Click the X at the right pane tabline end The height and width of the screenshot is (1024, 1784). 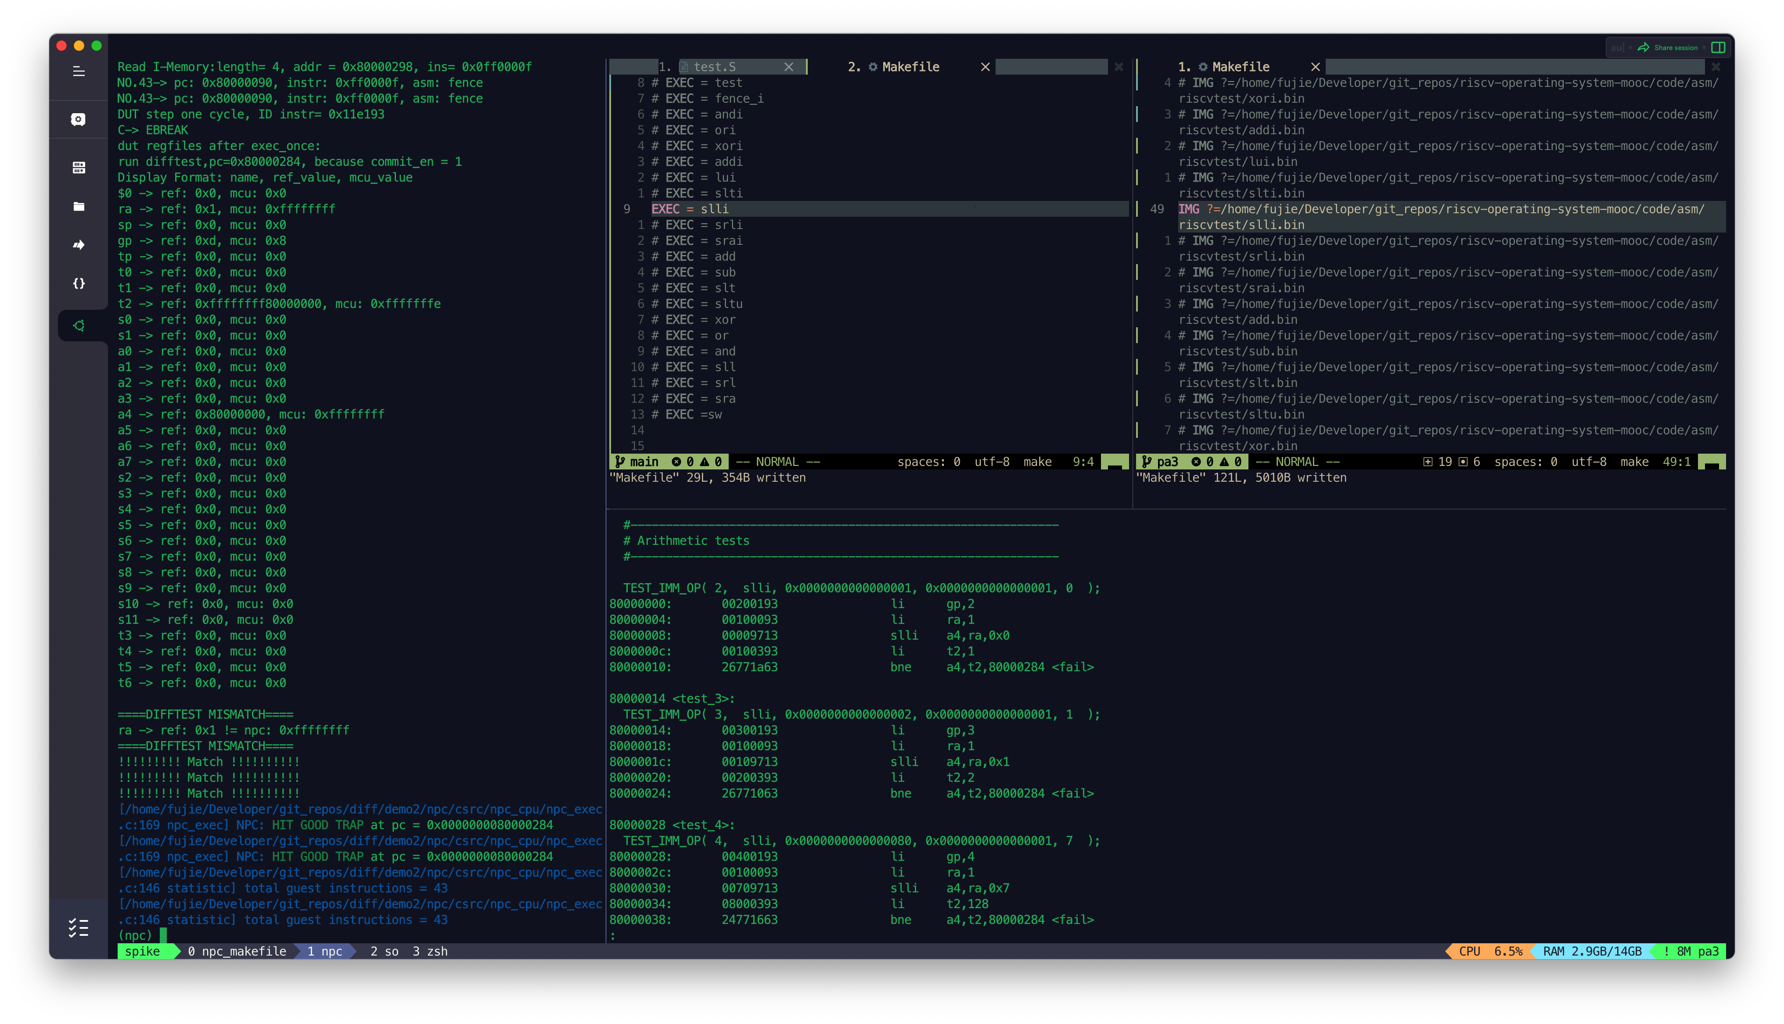coord(1716,67)
